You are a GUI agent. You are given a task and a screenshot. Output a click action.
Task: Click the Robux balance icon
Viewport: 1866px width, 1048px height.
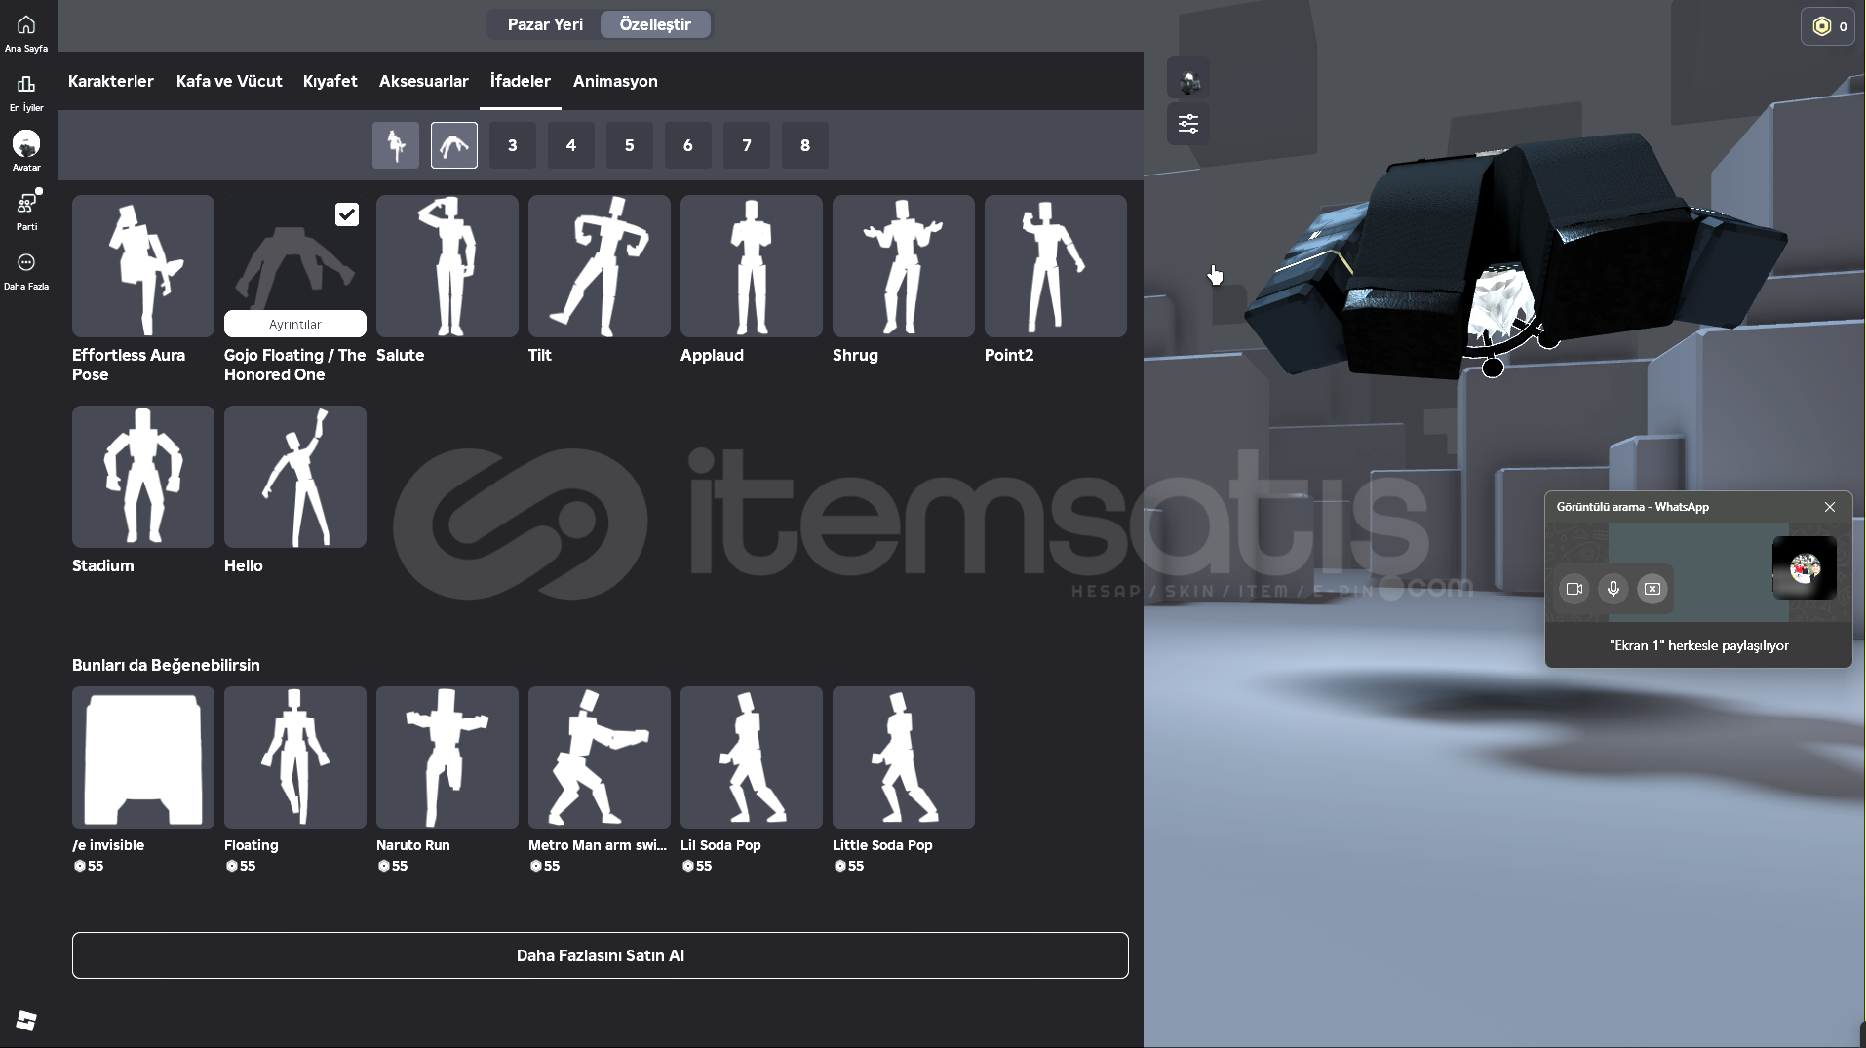point(1821,26)
